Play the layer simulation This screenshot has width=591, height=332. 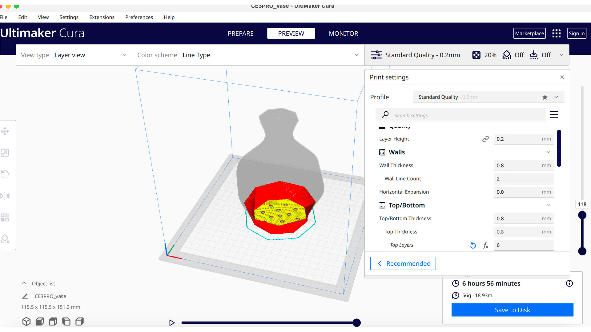172,322
